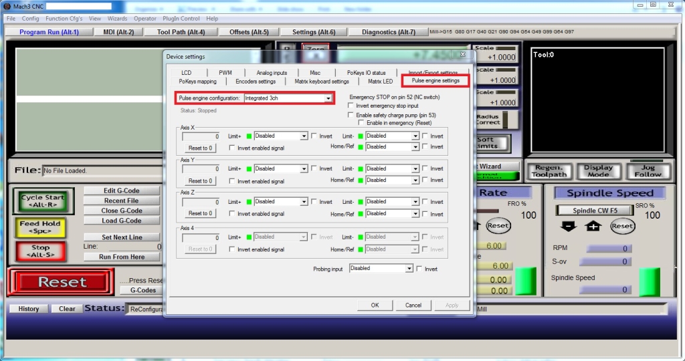Switch to the Encoders settings tab
Viewport: 685px width, 361px height.
[x=255, y=82]
